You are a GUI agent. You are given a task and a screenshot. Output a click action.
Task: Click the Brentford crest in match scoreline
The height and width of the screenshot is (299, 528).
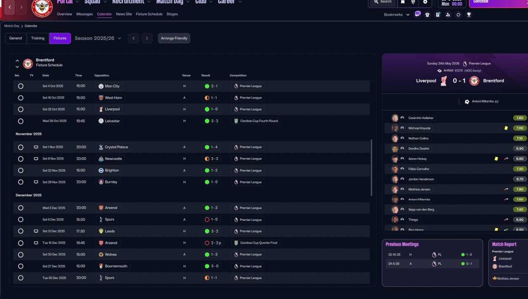click(x=474, y=81)
